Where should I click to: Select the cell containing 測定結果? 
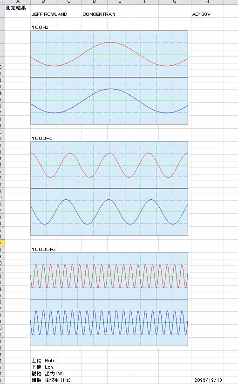[x=16, y=8]
